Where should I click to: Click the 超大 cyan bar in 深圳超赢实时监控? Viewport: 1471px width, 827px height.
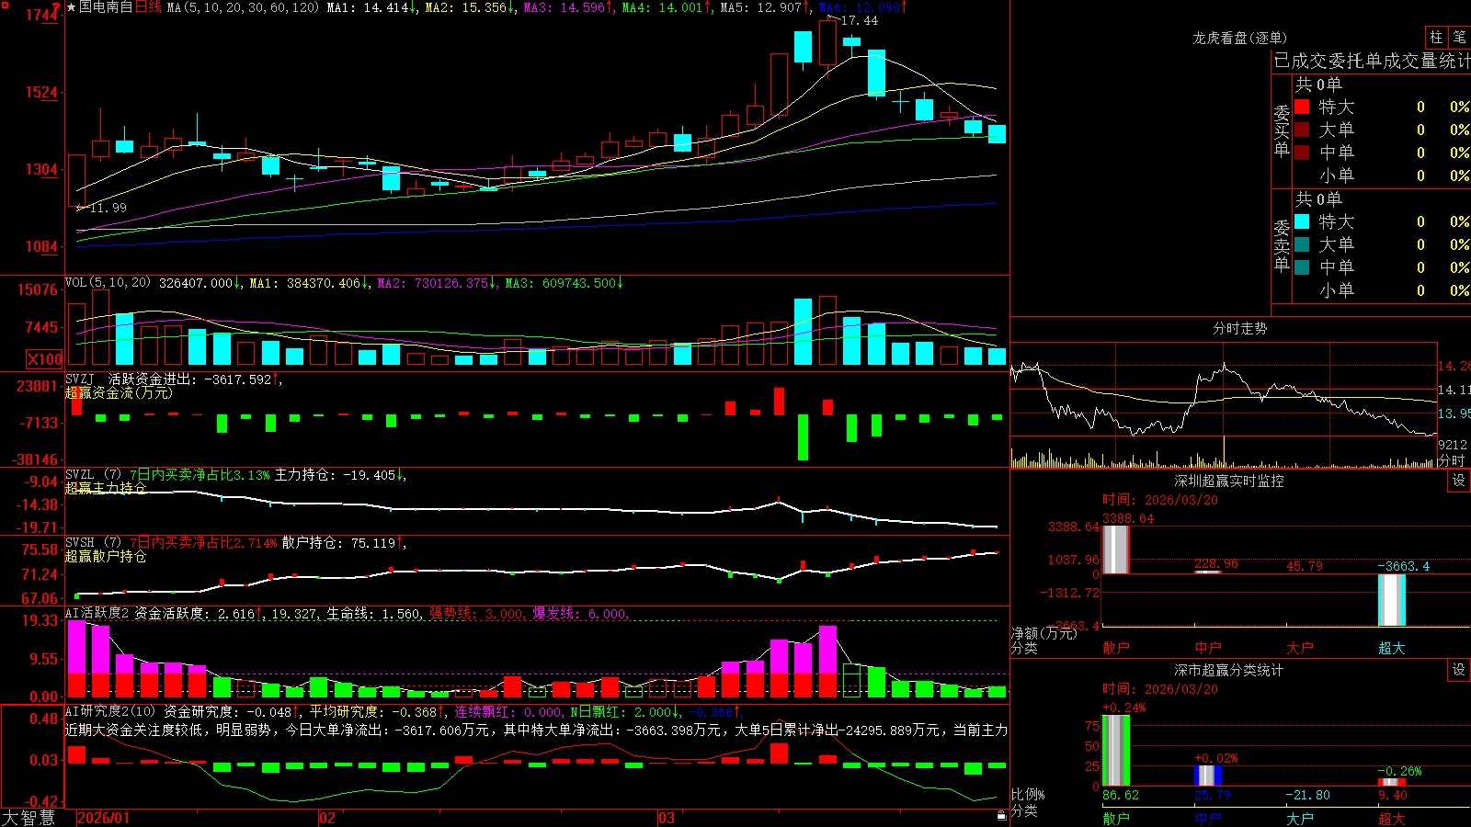coord(1391,600)
